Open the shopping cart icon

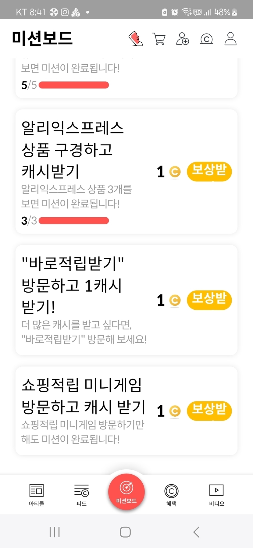pos(159,39)
